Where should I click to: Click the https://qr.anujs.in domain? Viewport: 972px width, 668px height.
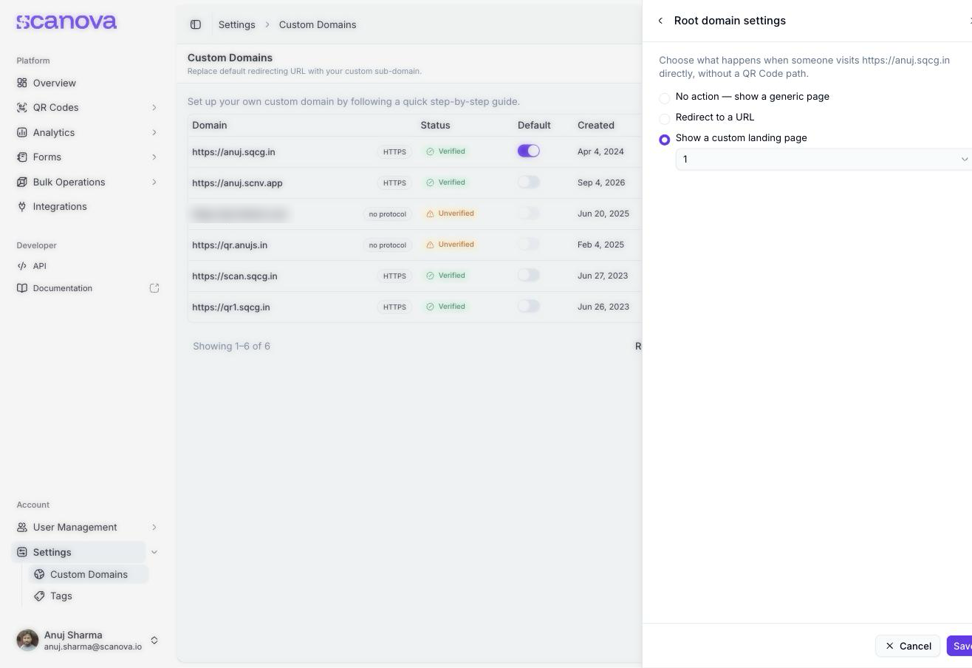coord(230,245)
